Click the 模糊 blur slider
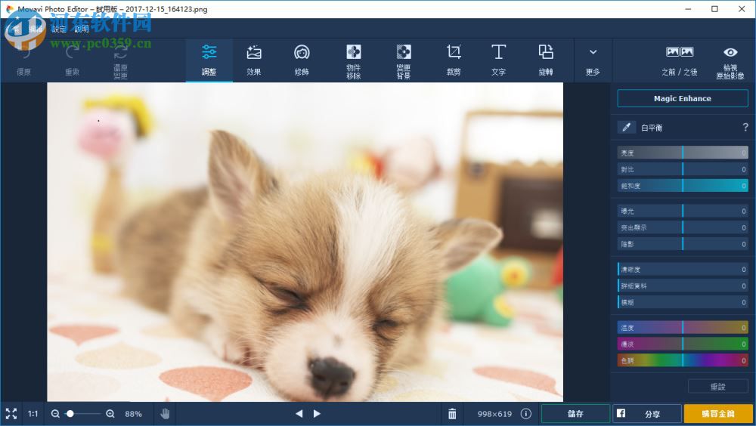This screenshot has width=756, height=426. (x=682, y=302)
